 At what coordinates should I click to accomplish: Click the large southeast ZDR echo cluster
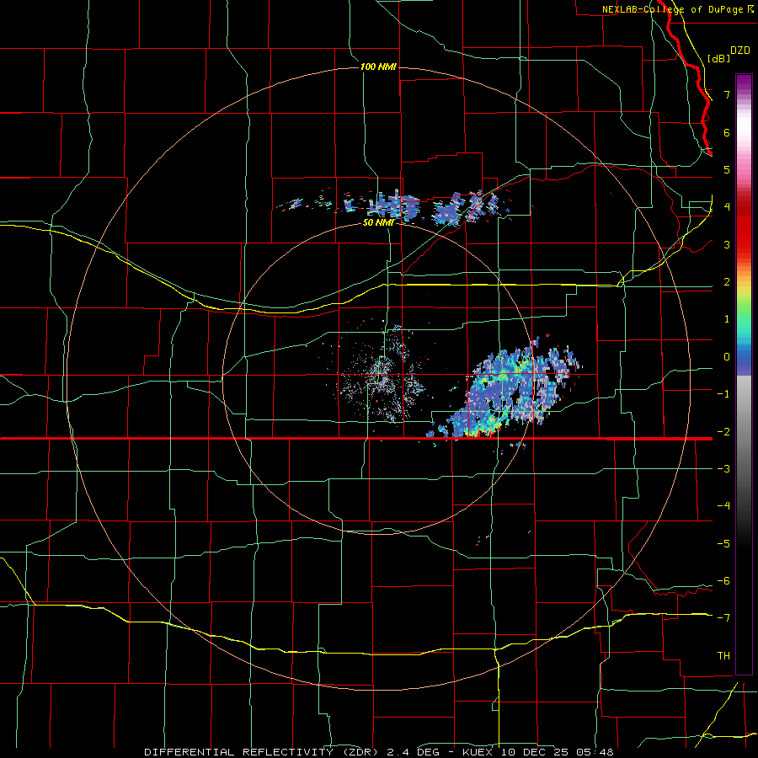point(505,392)
